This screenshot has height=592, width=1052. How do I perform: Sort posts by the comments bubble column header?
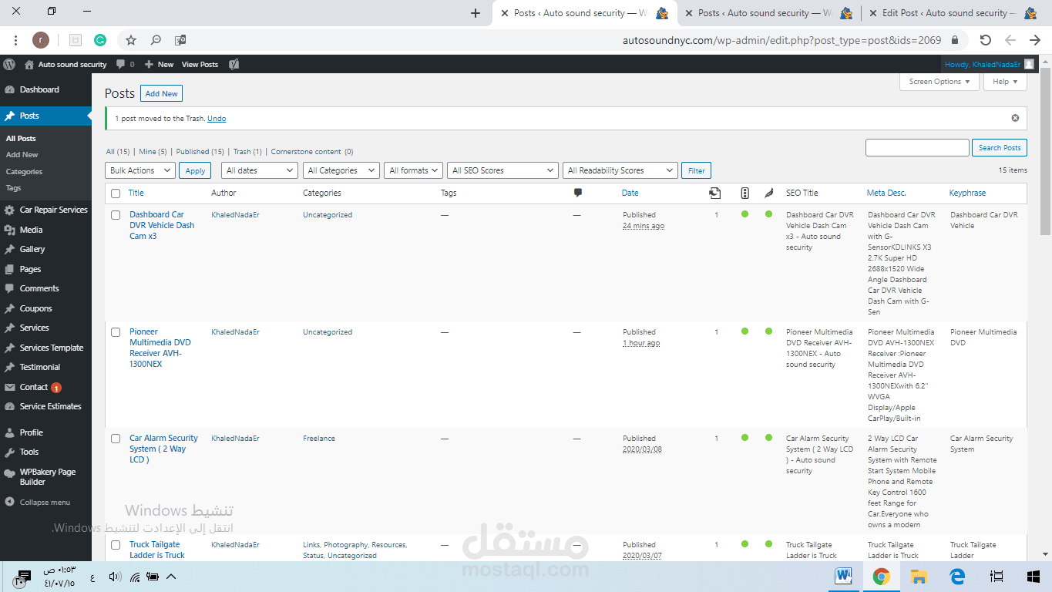pyautogui.click(x=578, y=193)
